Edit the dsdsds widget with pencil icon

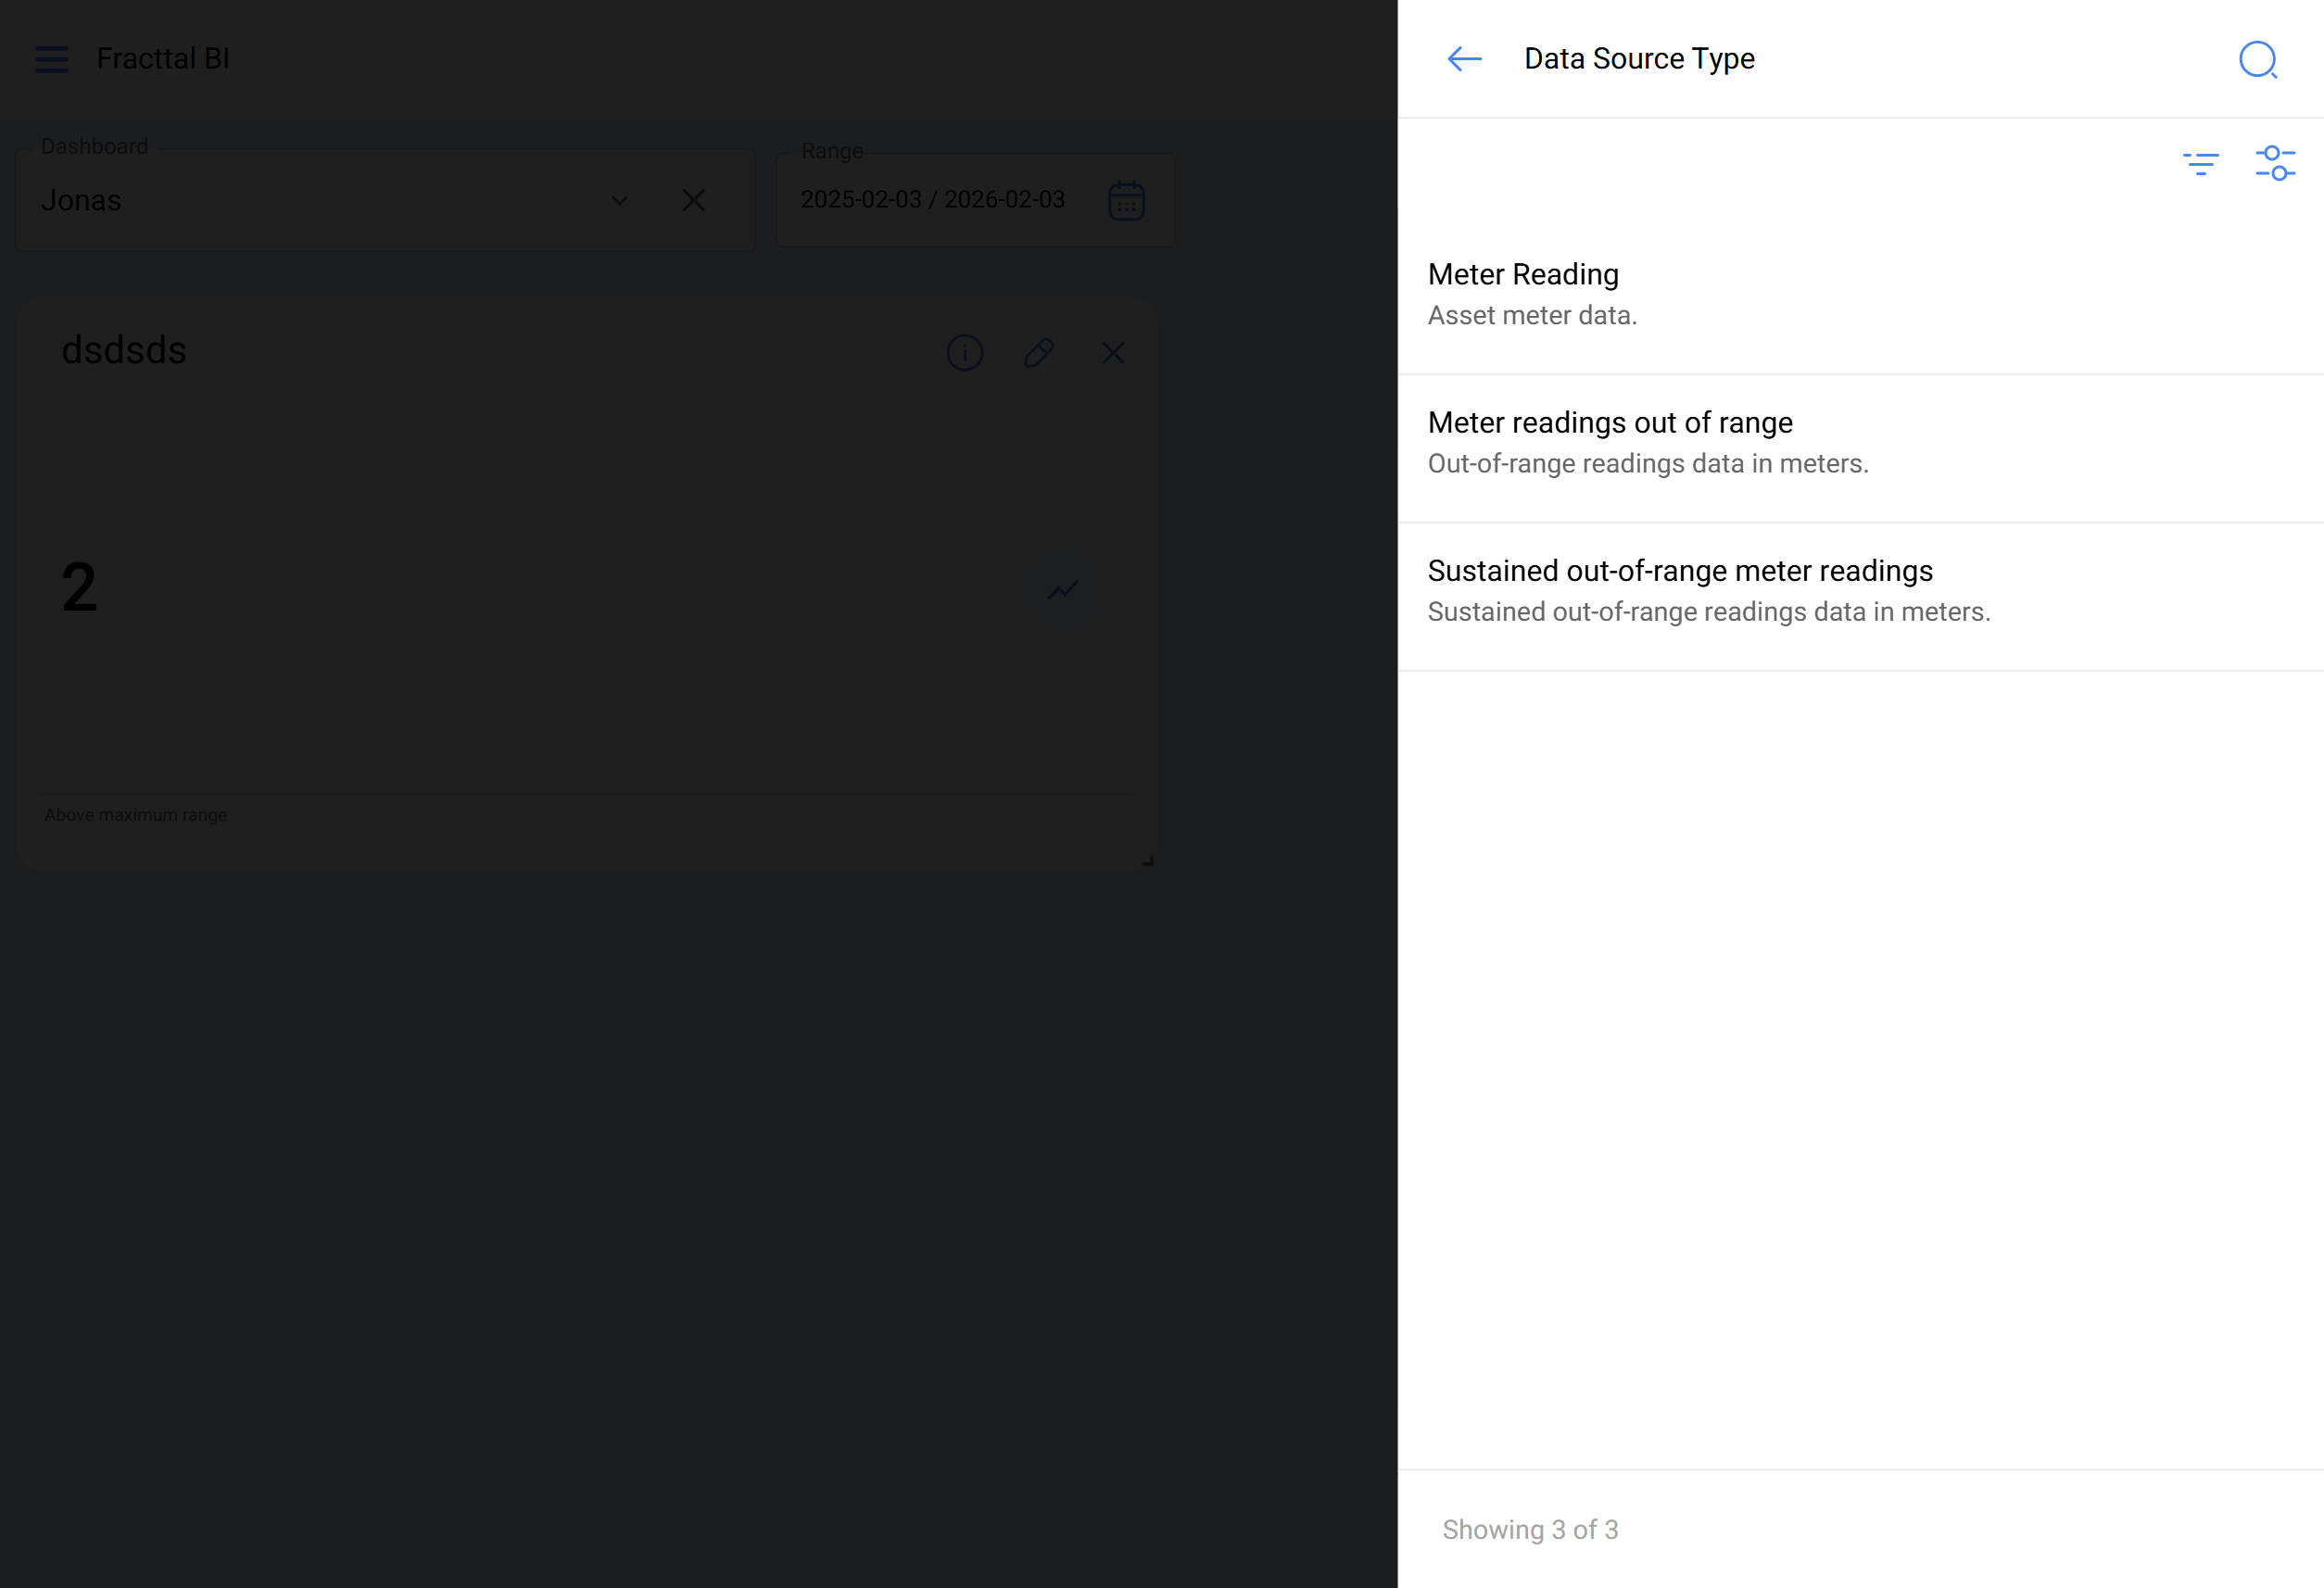[1039, 353]
